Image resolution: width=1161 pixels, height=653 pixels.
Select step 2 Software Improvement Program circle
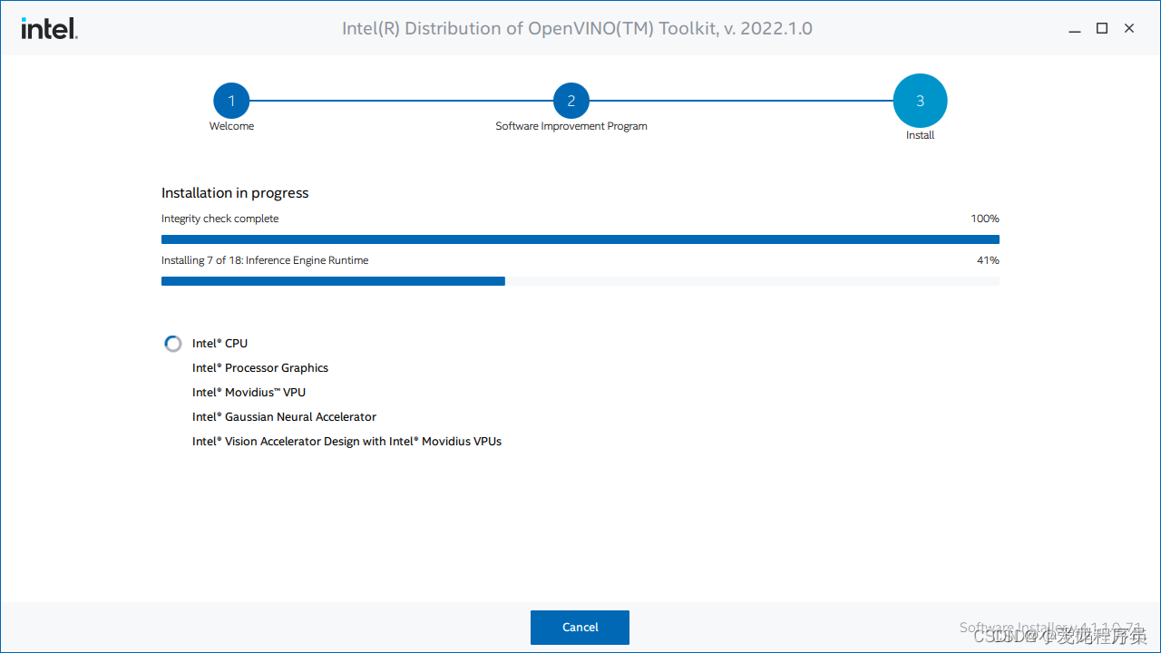coord(571,101)
